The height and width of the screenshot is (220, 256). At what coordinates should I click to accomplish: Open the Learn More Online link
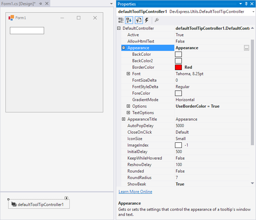pos(135,192)
